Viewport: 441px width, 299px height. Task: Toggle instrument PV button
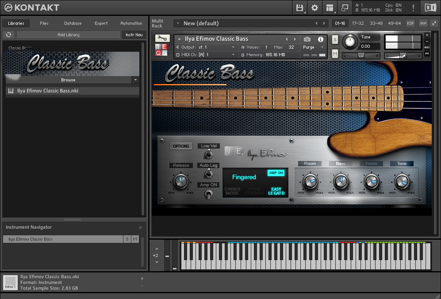pyautogui.click(x=427, y=54)
